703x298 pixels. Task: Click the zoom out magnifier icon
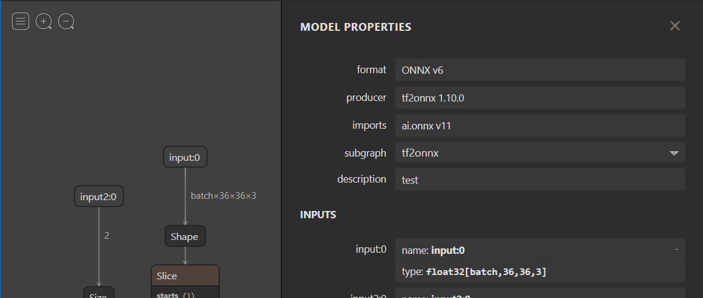coord(66,22)
